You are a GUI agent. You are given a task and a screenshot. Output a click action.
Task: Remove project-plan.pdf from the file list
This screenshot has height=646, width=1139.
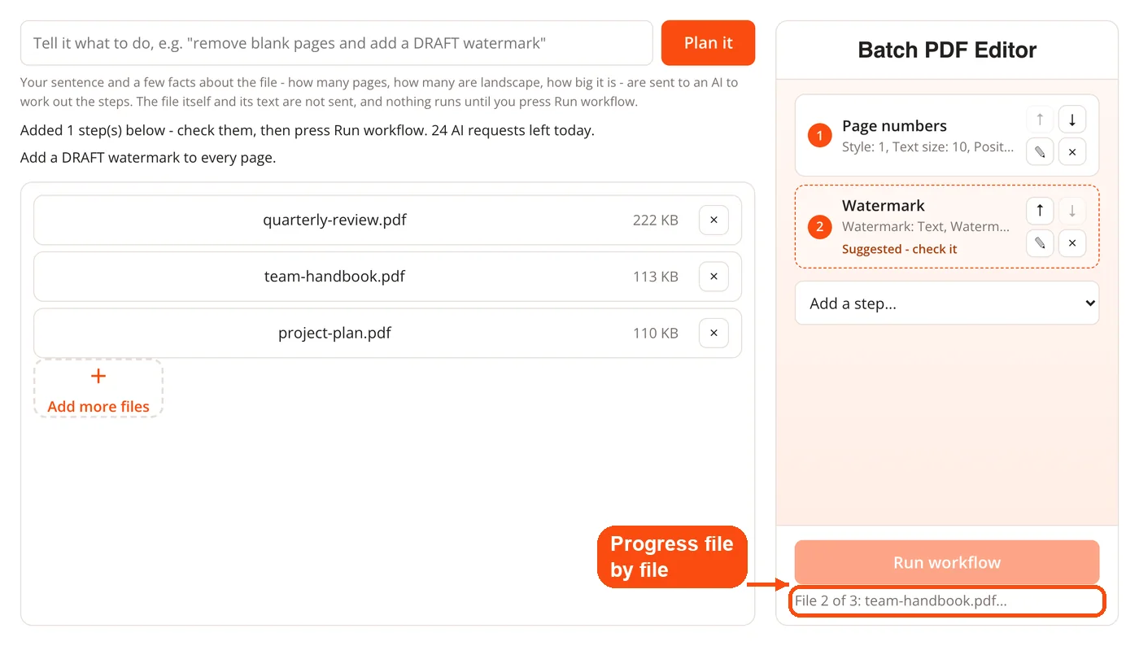click(x=714, y=333)
